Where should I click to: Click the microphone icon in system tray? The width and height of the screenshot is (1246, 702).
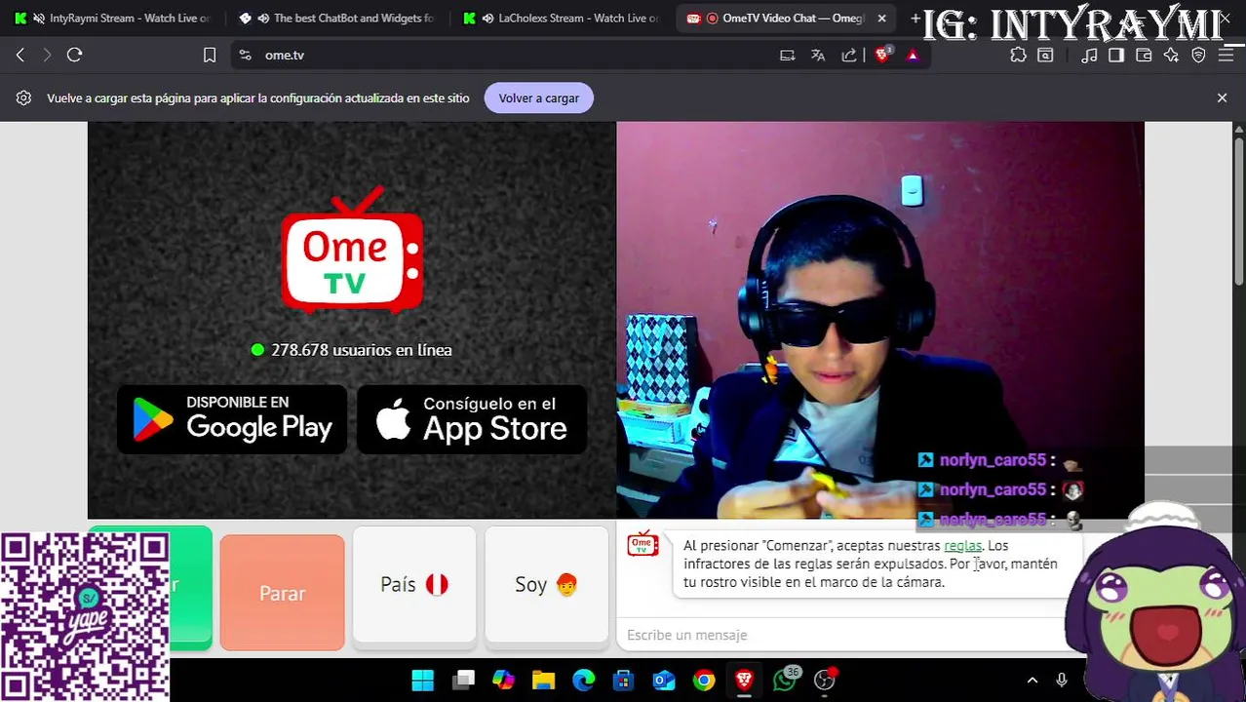tap(1062, 681)
